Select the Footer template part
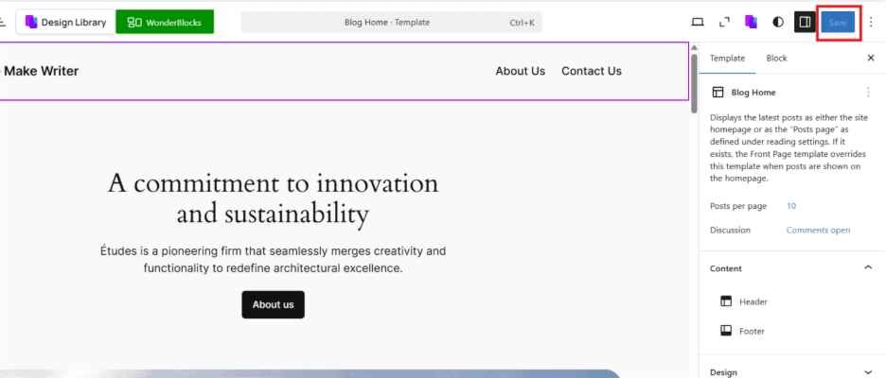 point(752,331)
